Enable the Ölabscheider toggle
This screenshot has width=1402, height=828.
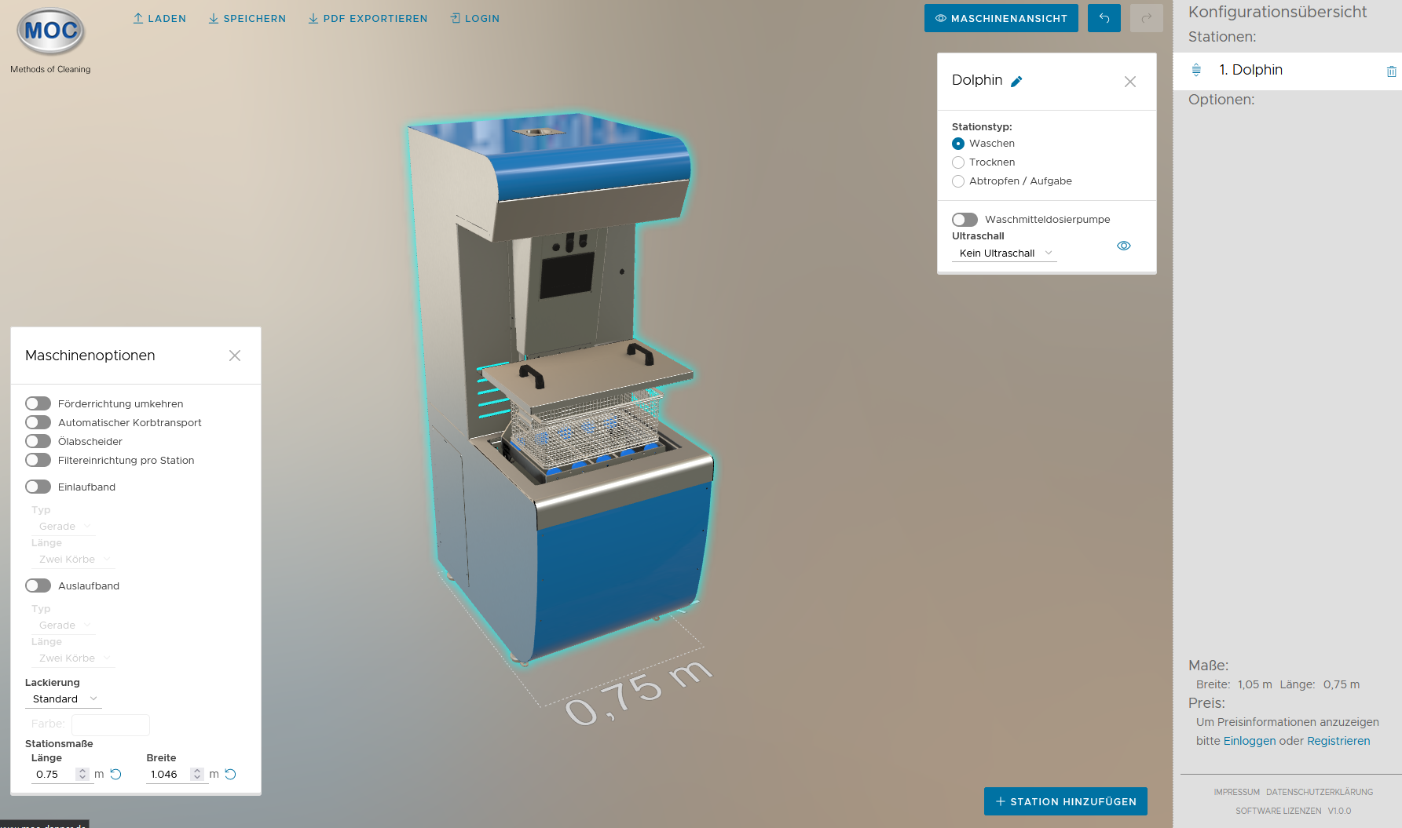38,441
